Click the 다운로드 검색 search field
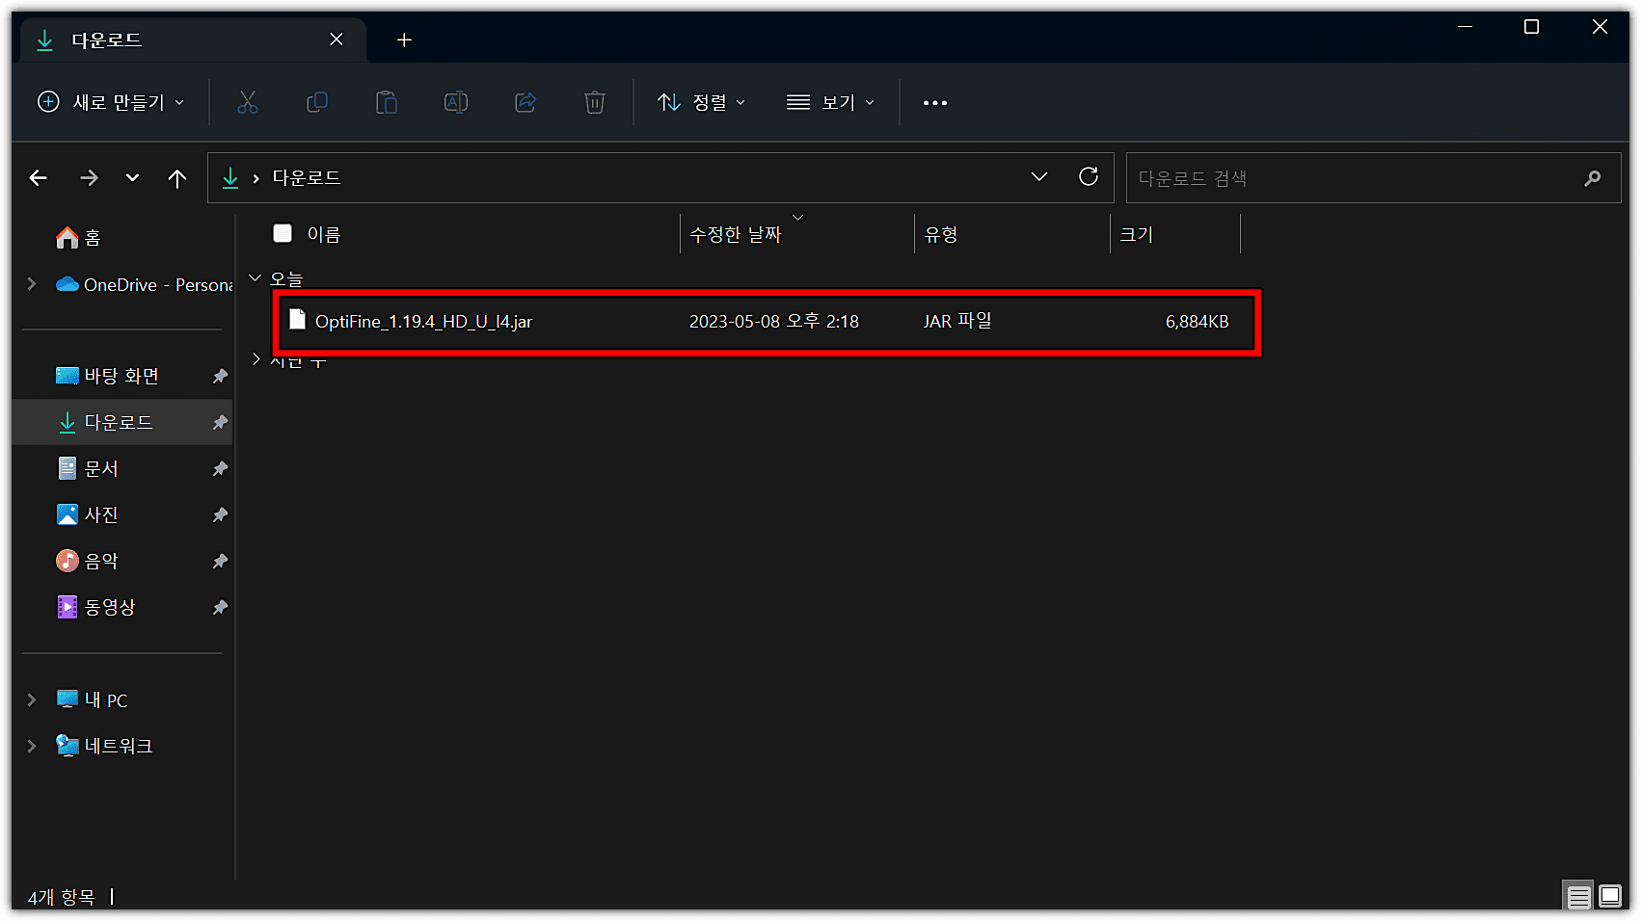 (1373, 178)
